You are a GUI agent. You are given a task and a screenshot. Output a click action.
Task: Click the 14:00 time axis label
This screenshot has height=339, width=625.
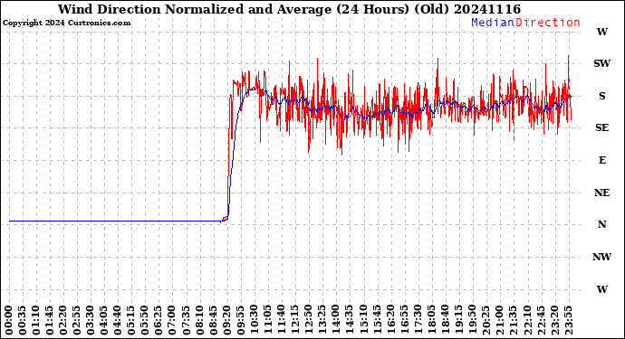[336, 320]
